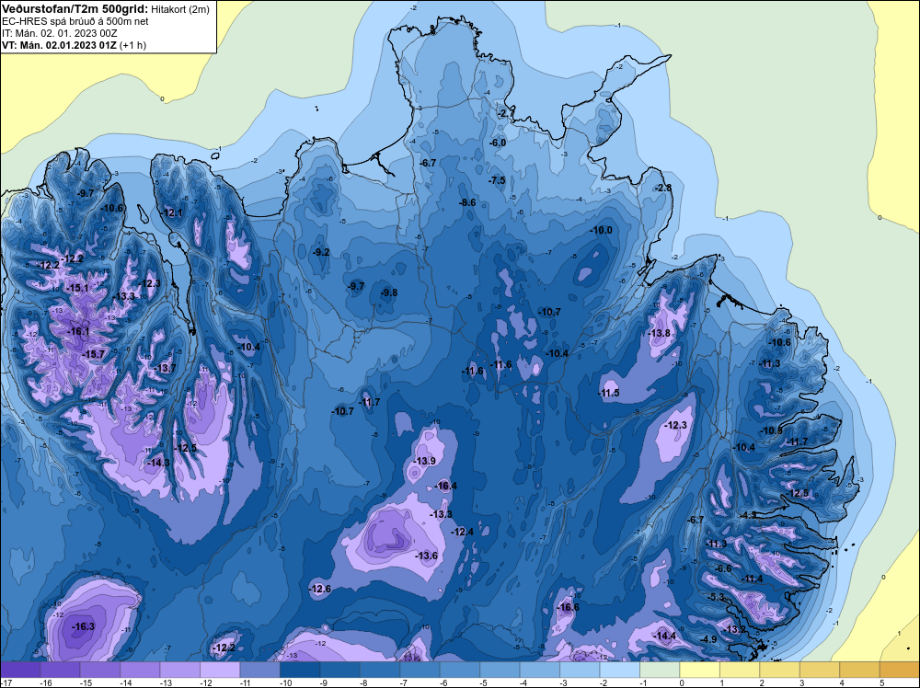Click the title text 'Veðurstofan/T2m 500grid:'
Screen dimensions: 920x688
[75, 8]
